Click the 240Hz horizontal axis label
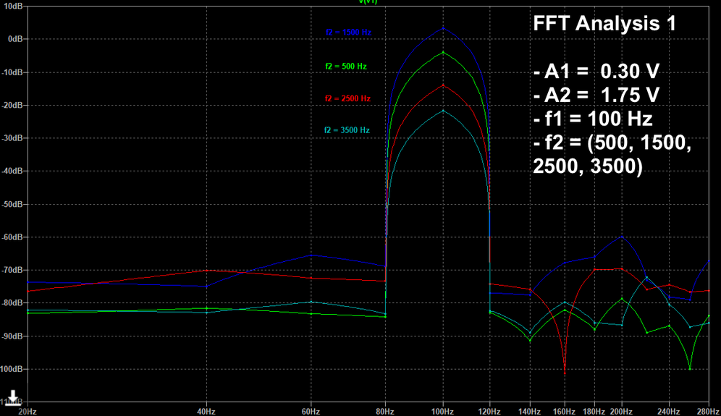The image size is (721, 416). point(669,412)
